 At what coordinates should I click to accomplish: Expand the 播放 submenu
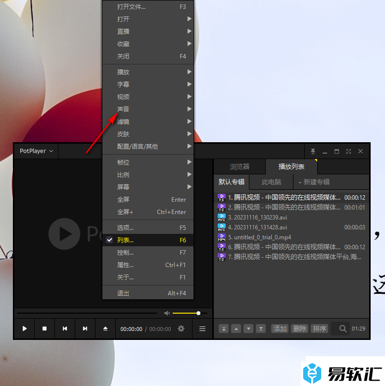148,72
